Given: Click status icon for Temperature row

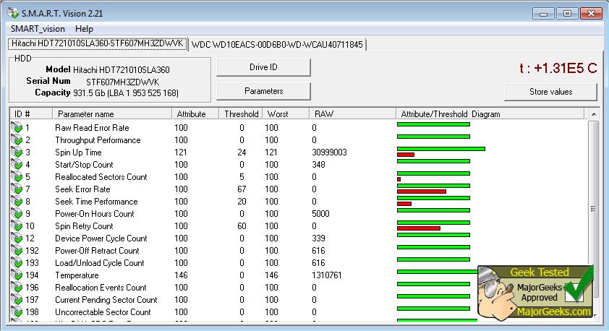Looking at the screenshot, I should [x=17, y=275].
